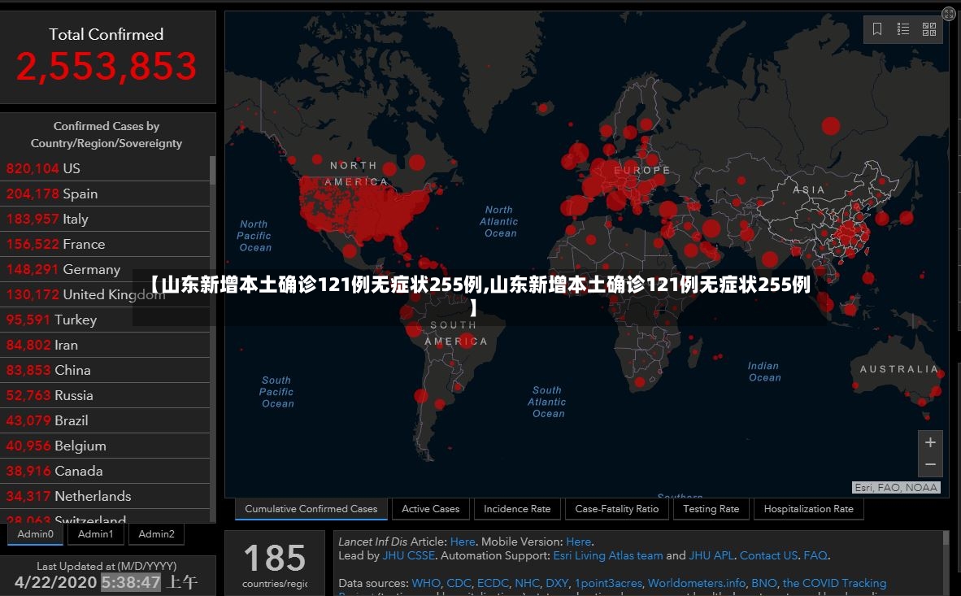Screen dimensions: 961x596
Task: Switch to Admin2 tab
Action: (x=156, y=534)
